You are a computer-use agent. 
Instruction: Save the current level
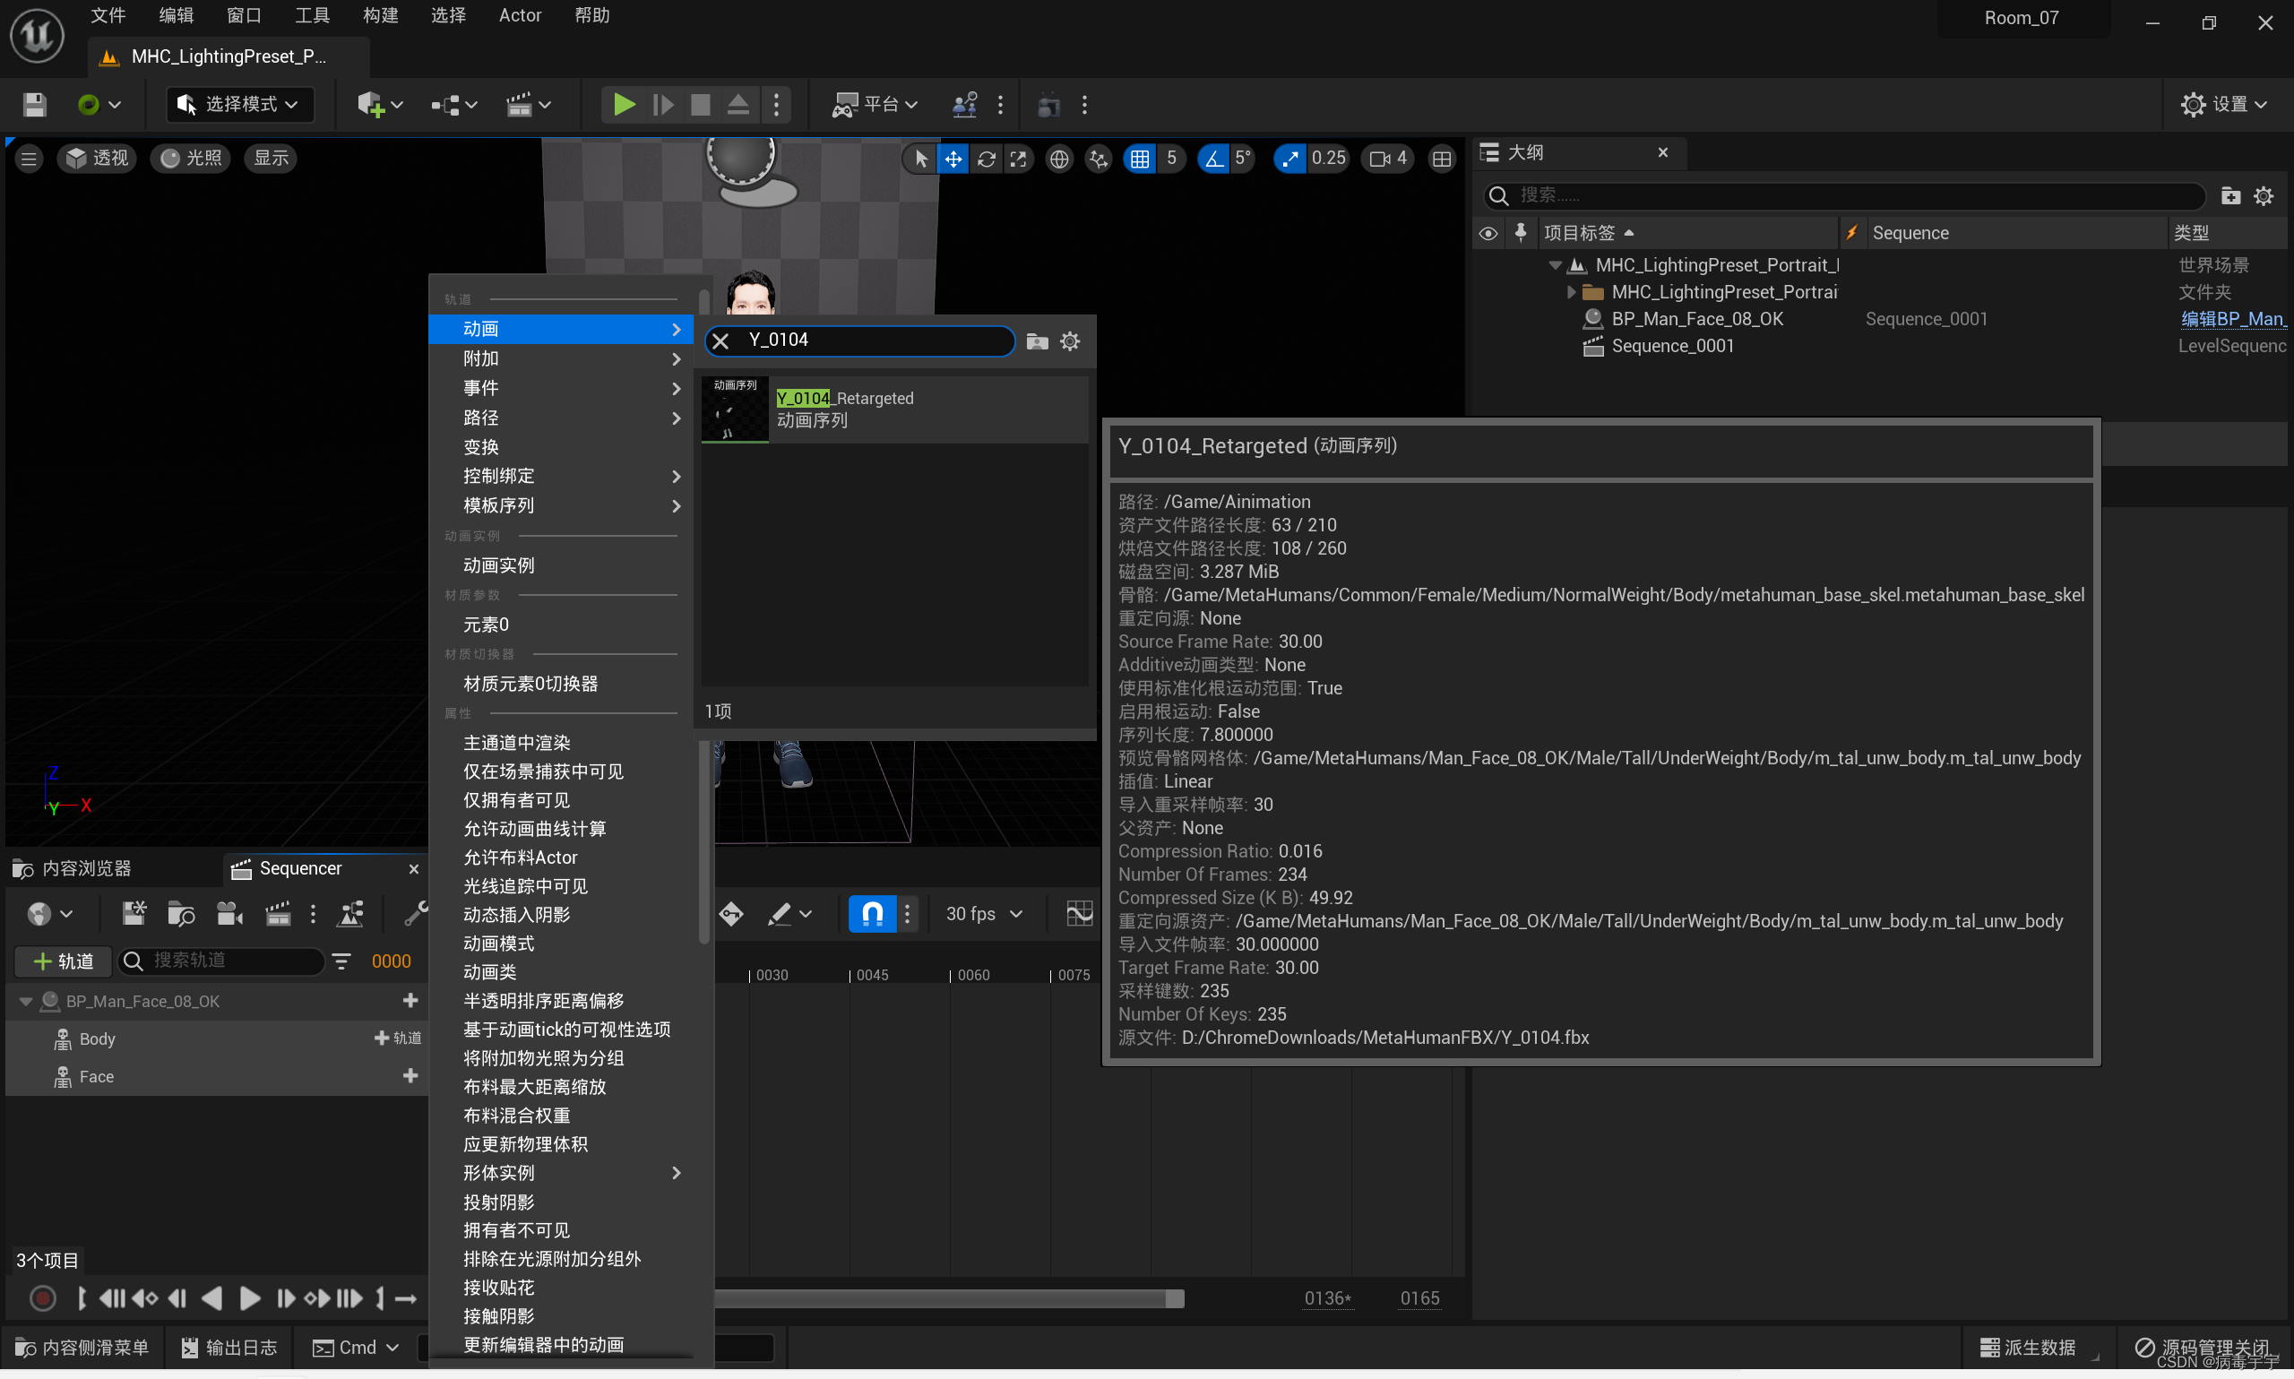pos(33,104)
